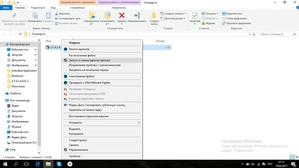
Task: Expand the address bar history dropdown
Action: (249, 34)
